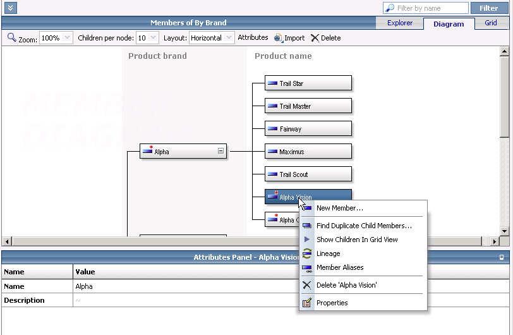This screenshot has width=513, height=335.
Task: Select the Alpha brand node label
Action: point(162,152)
